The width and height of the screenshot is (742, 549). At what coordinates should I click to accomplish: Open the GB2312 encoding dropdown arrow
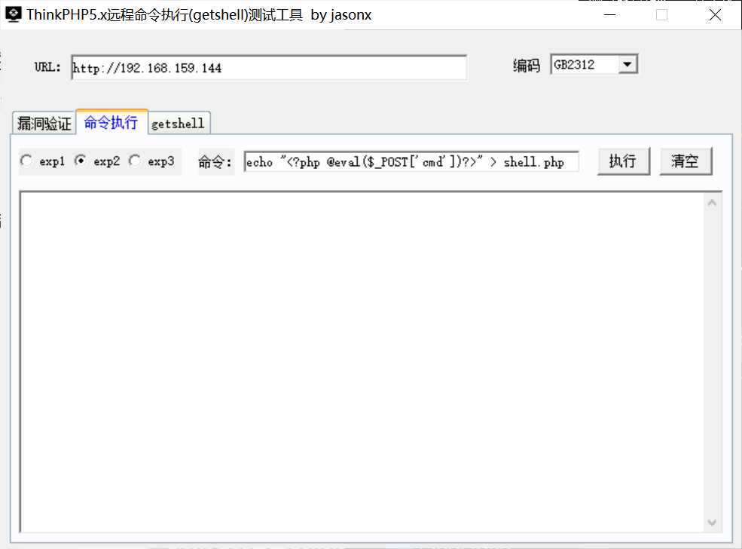(x=627, y=64)
